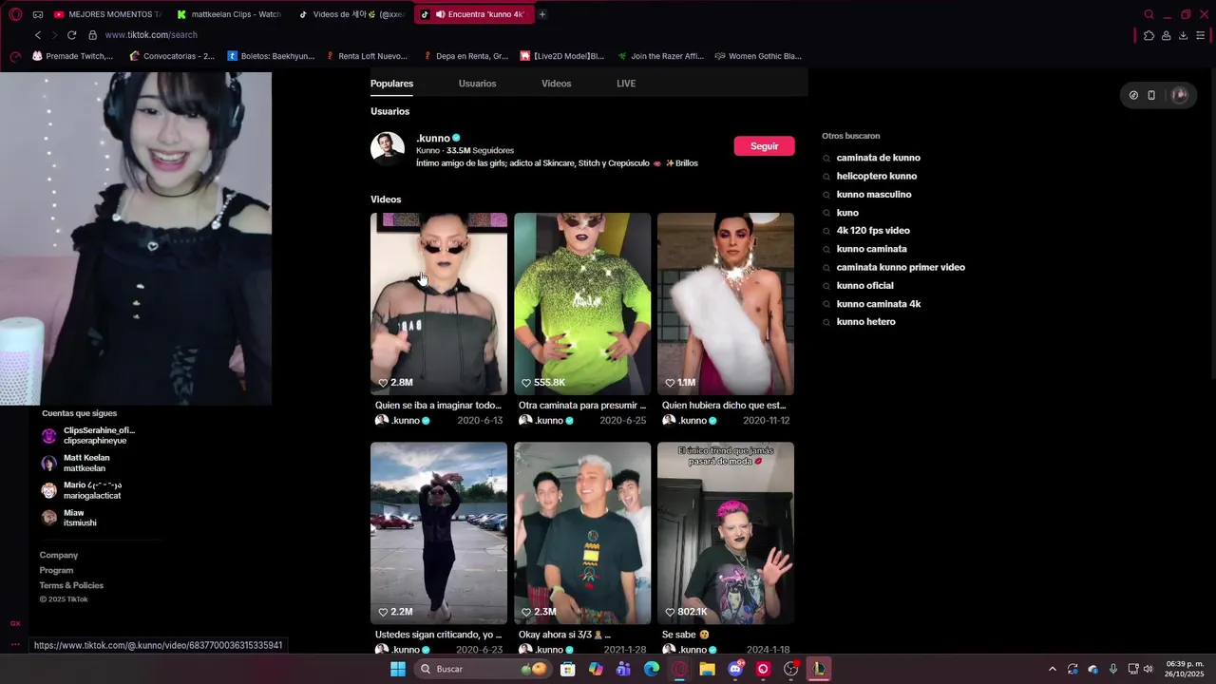Switch to the Usuarios tab
Image resolution: width=1216 pixels, height=684 pixels.
[x=477, y=84]
